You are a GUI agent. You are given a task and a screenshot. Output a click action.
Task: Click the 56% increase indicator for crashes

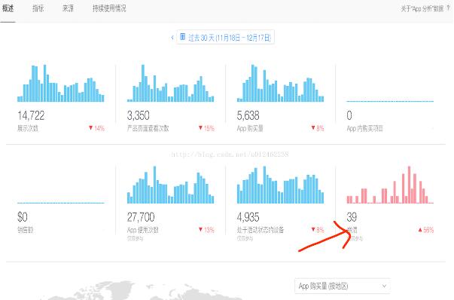tap(426, 230)
